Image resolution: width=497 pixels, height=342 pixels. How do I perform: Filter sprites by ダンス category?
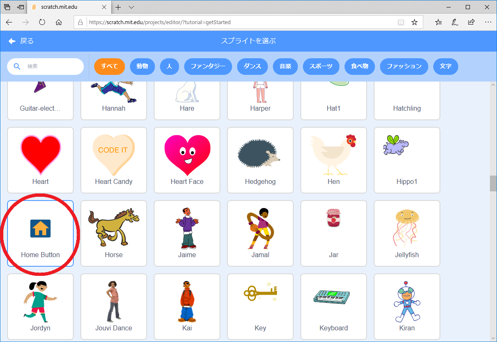252,67
